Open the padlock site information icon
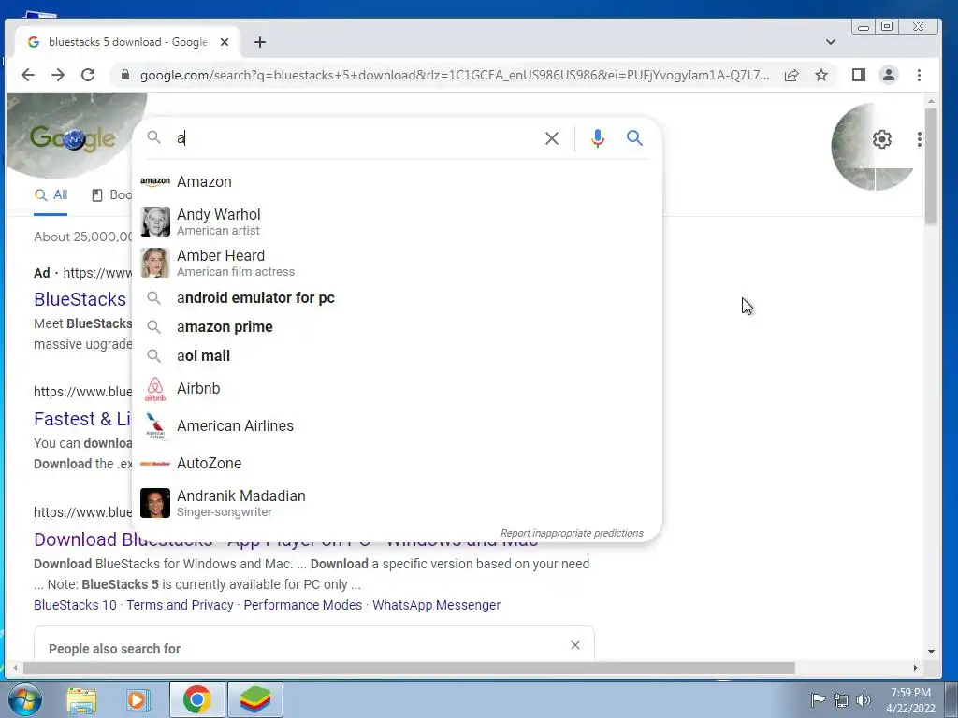Screen dimensions: 958x718 click(x=125, y=75)
